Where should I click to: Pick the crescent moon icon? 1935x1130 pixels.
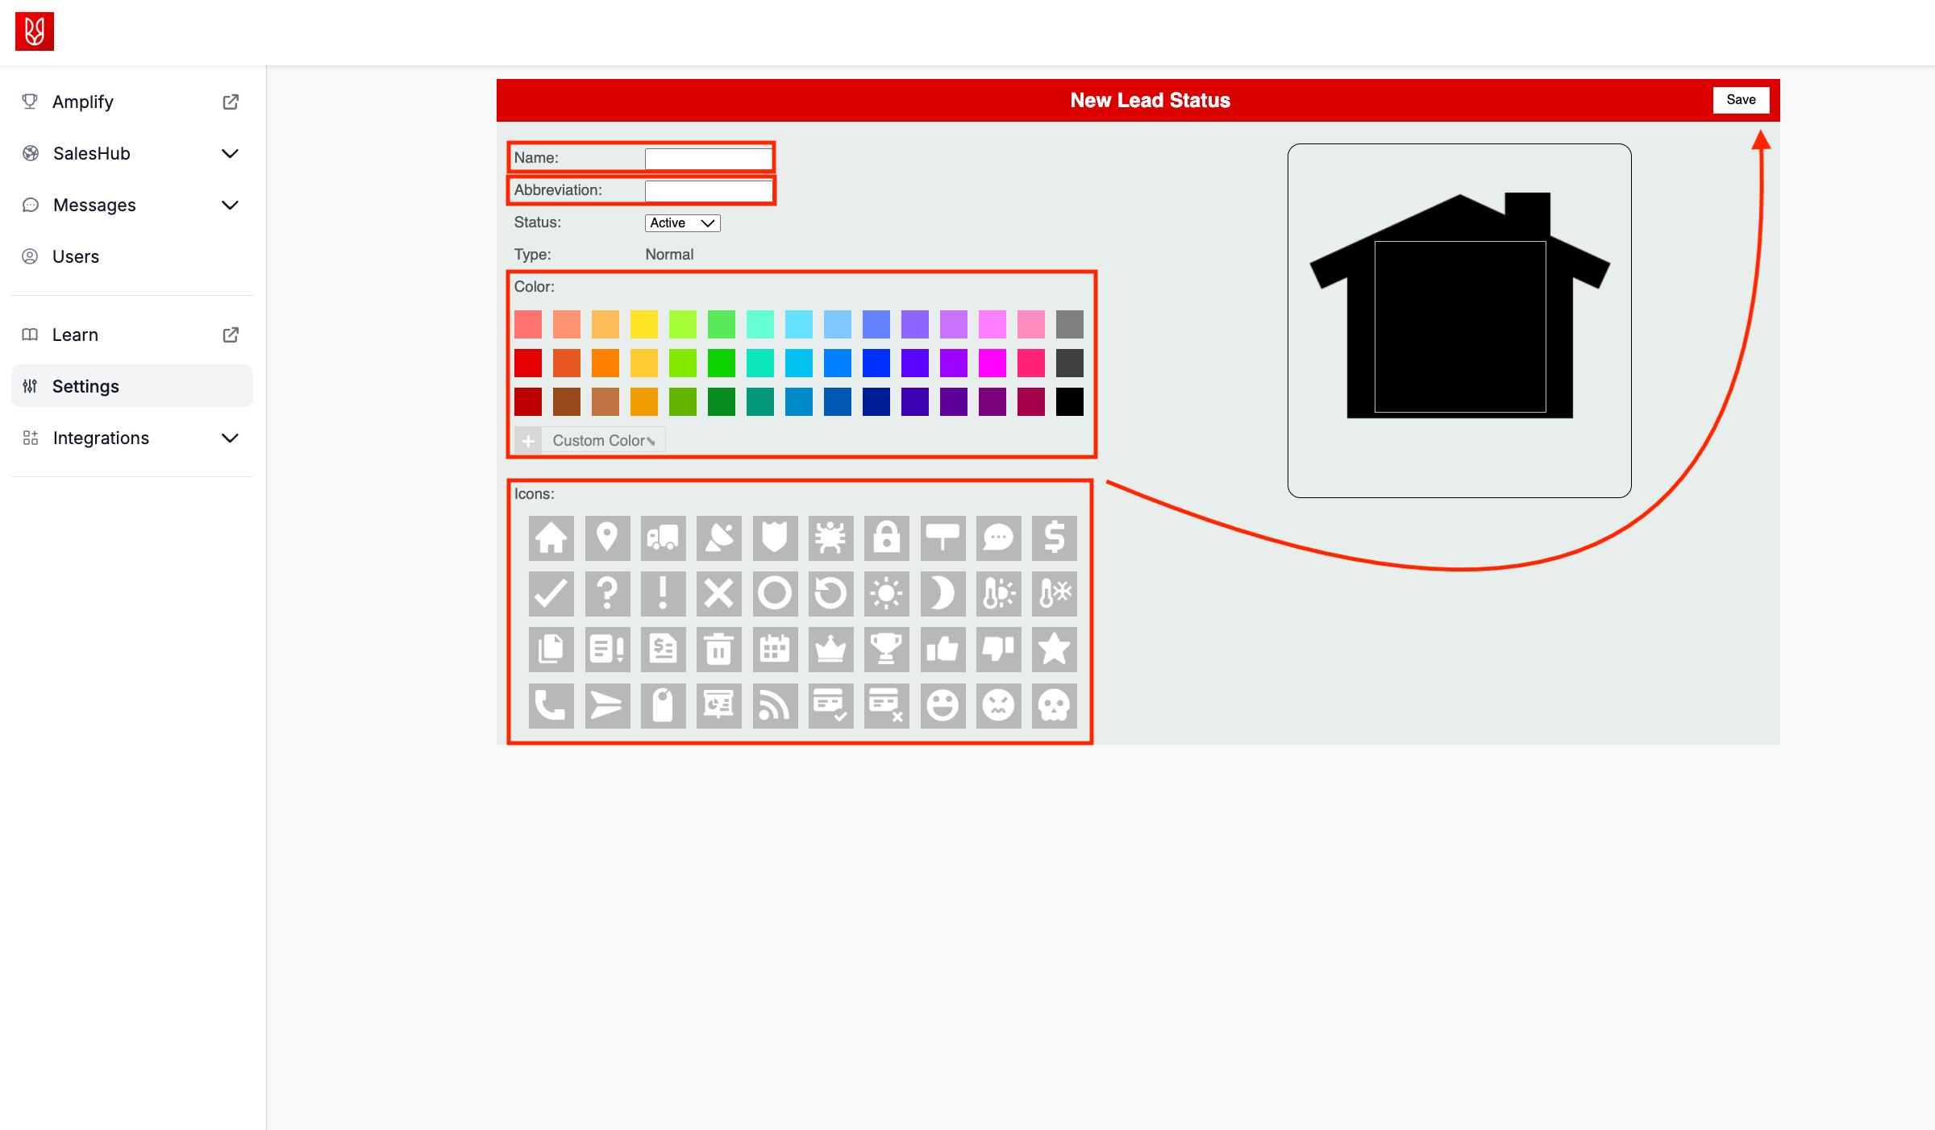(943, 594)
